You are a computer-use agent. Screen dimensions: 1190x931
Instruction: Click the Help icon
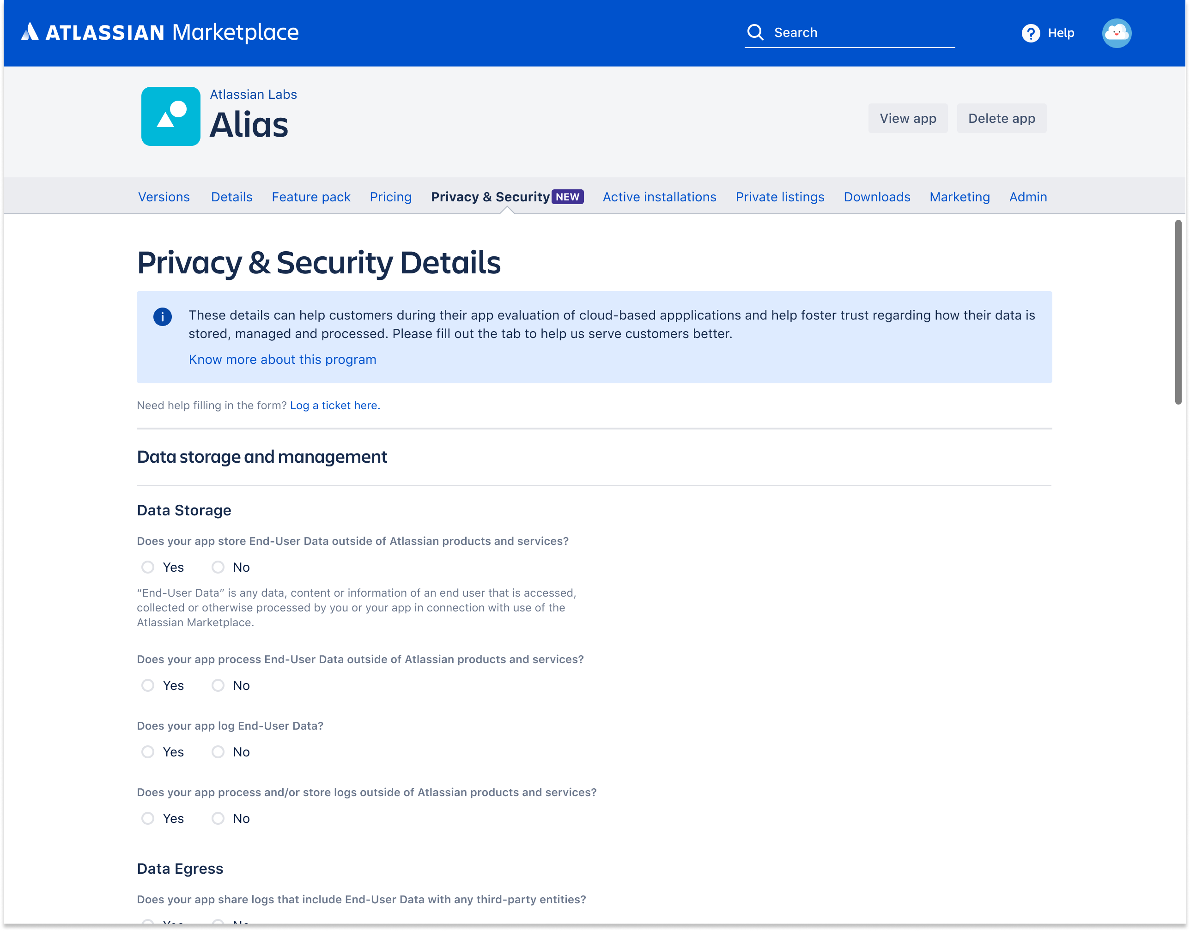(x=1032, y=32)
